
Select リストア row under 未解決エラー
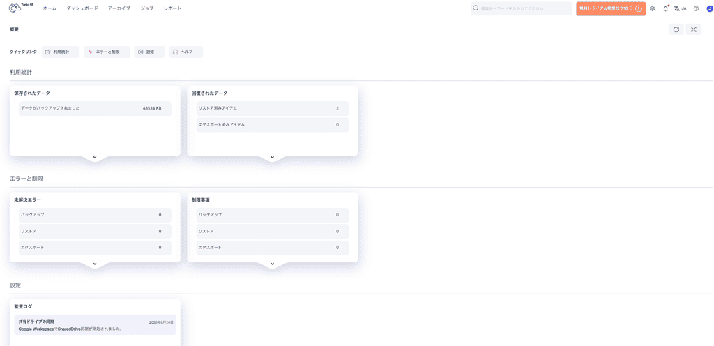click(x=95, y=232)
